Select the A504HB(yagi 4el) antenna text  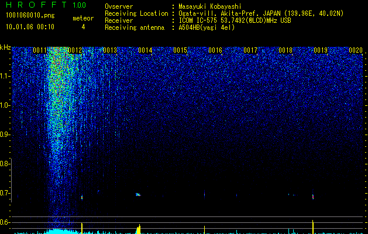pos(207,27)
